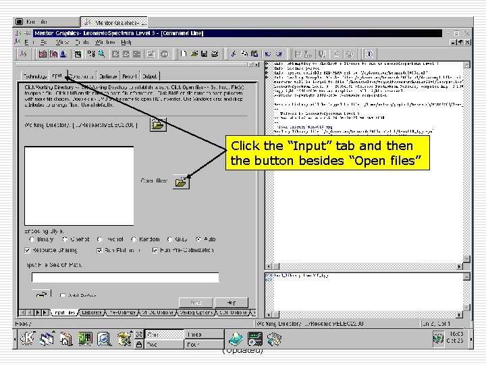Toggle the Run Elaborate checkbox
Viewport: 486px width, 365px height.
(x=99, y=250)
